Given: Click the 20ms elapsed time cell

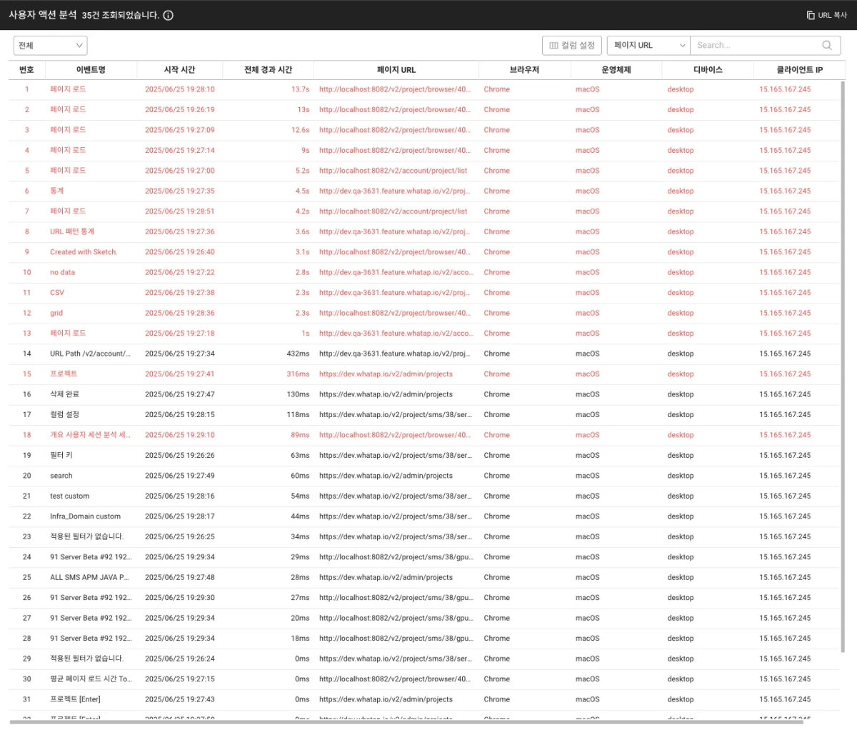Looking at the screenshot, I should pyautogui.click(x=300, y=619).
